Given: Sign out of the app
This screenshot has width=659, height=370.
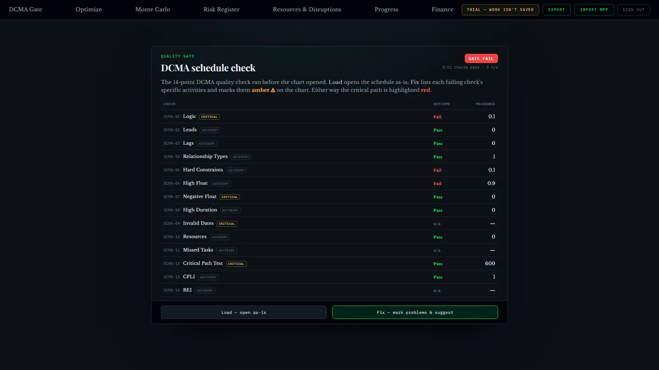Looking at the screenshot, I should [633, 10].
